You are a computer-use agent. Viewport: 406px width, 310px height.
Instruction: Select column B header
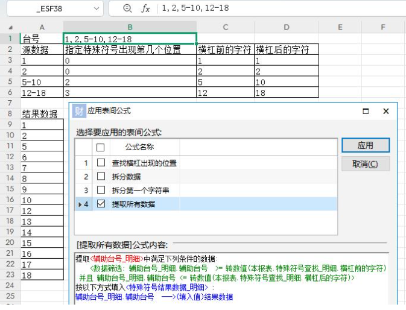coord(130,27)
